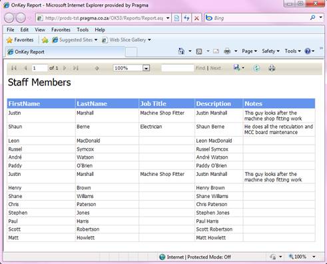Open the Favorites menu

(61, 30)
